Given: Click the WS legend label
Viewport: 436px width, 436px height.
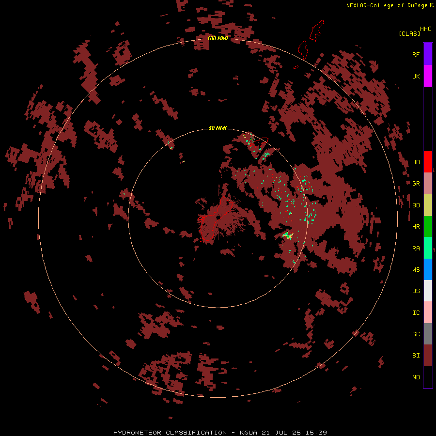Looking at the screenshot, I should coord(416,269).
